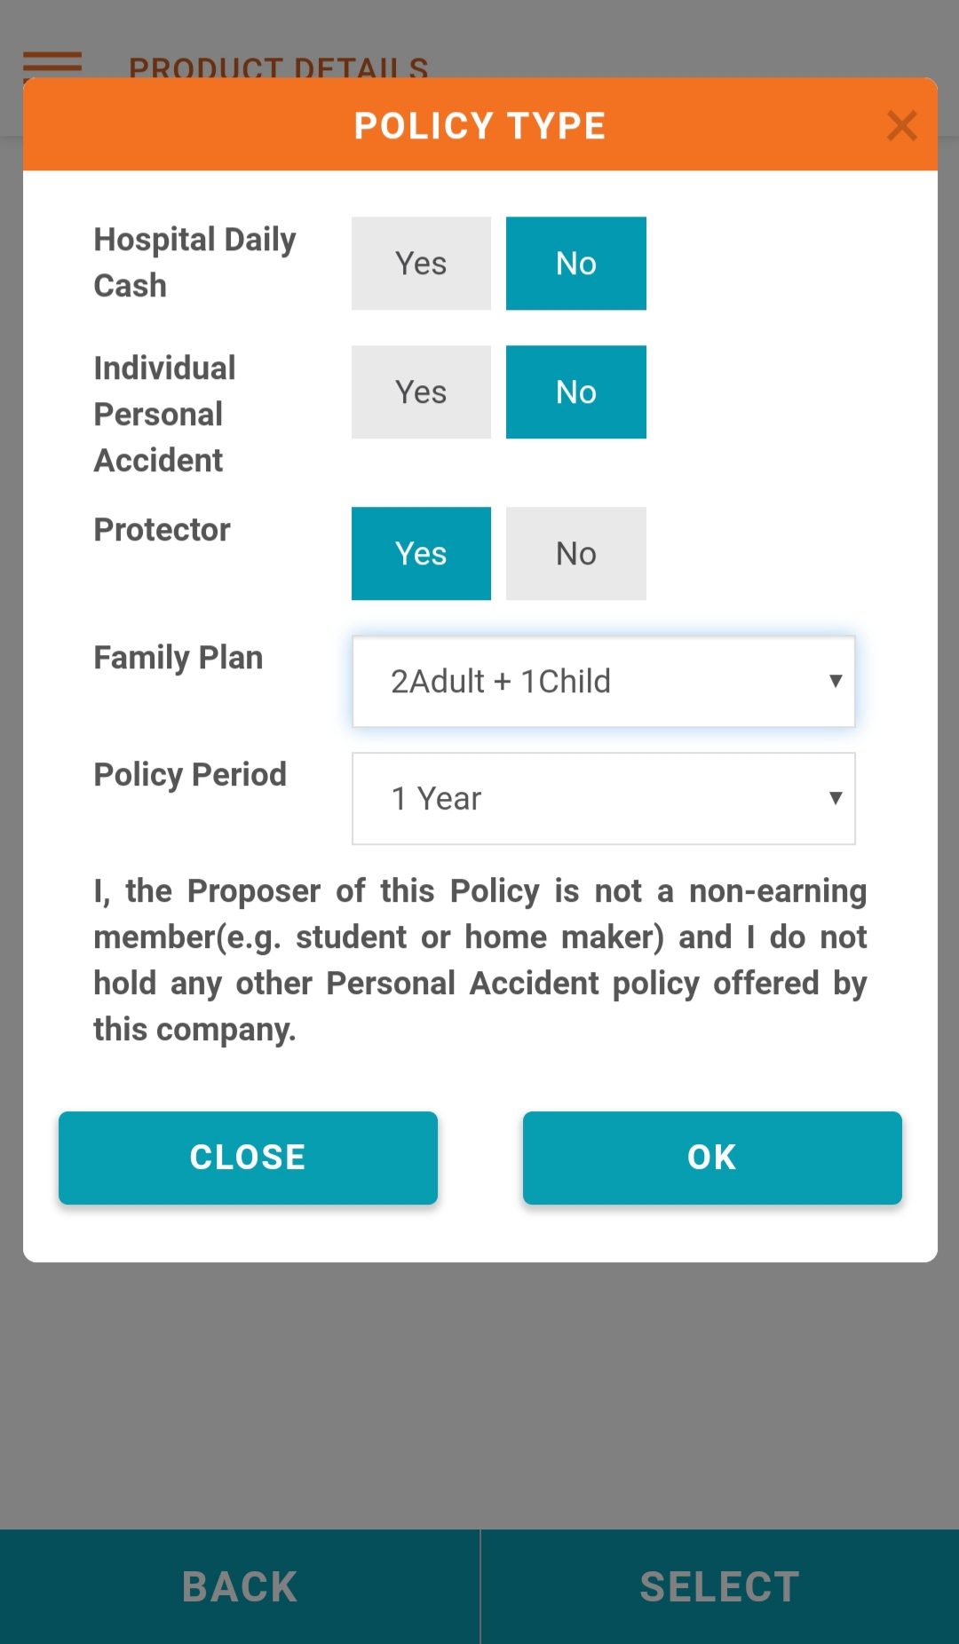959x1644 pixels.
Task: Open the hamburger menu icon
Action: [x=52, y=65]
